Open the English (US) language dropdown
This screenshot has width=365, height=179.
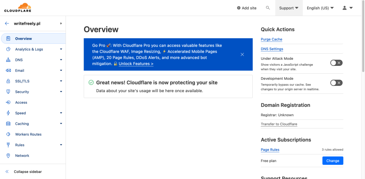click(320, 8)
